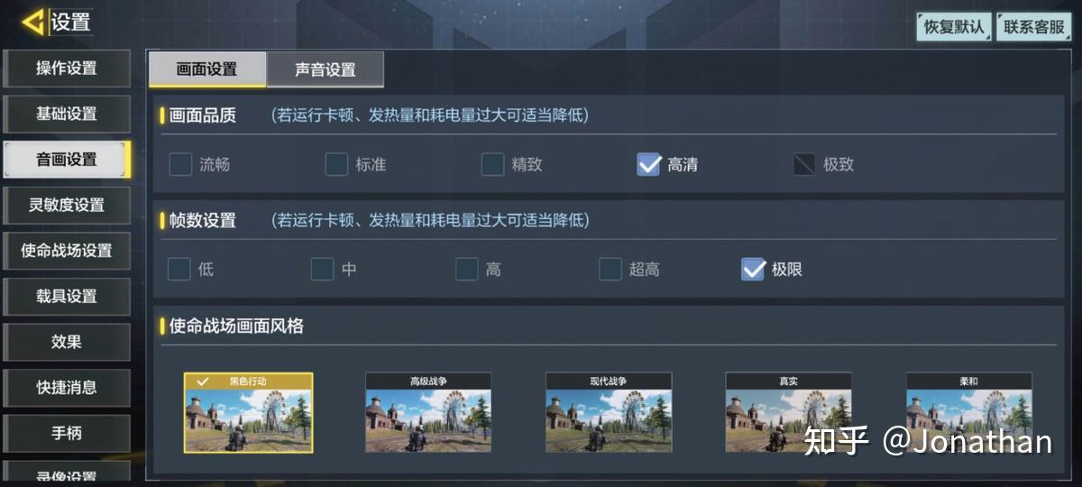Click the yellow back arrow icon
Image resolution: width=1082 pixels, height=487 pixels.
tap(33, 22)
